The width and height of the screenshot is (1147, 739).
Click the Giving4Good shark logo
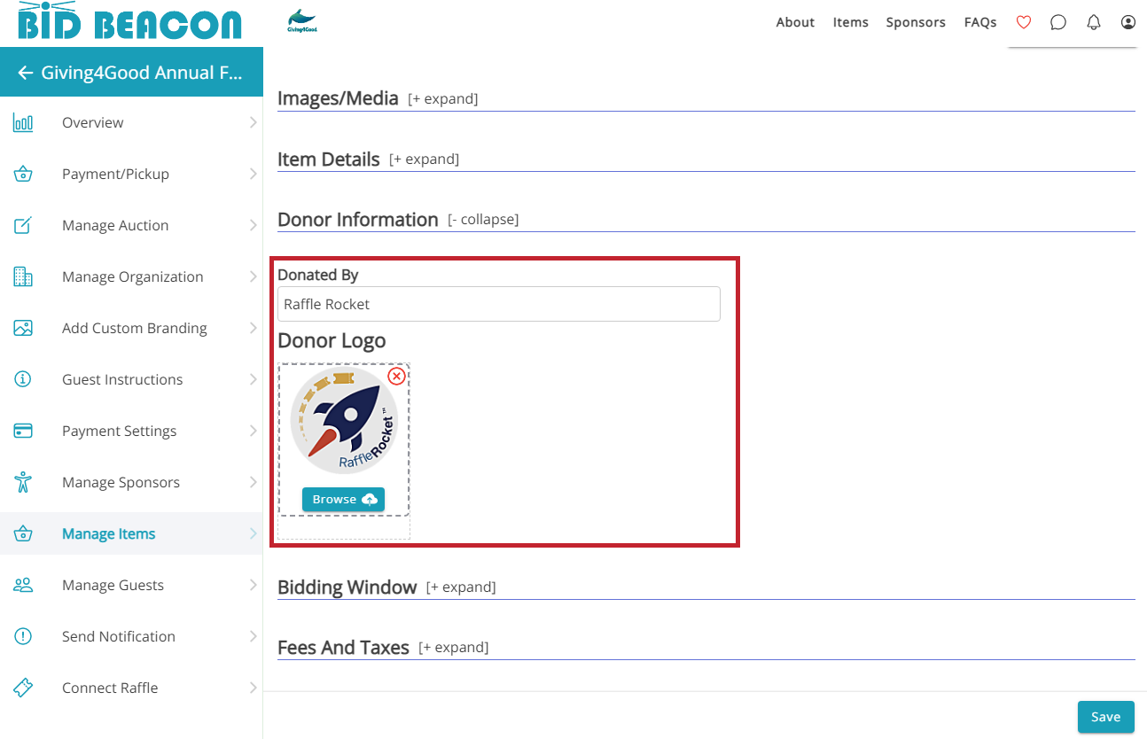coord(302,21)
